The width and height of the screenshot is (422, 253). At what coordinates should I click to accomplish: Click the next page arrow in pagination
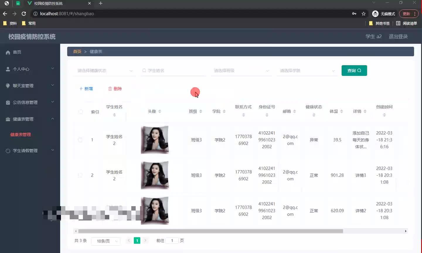click(x=145, y=241)
